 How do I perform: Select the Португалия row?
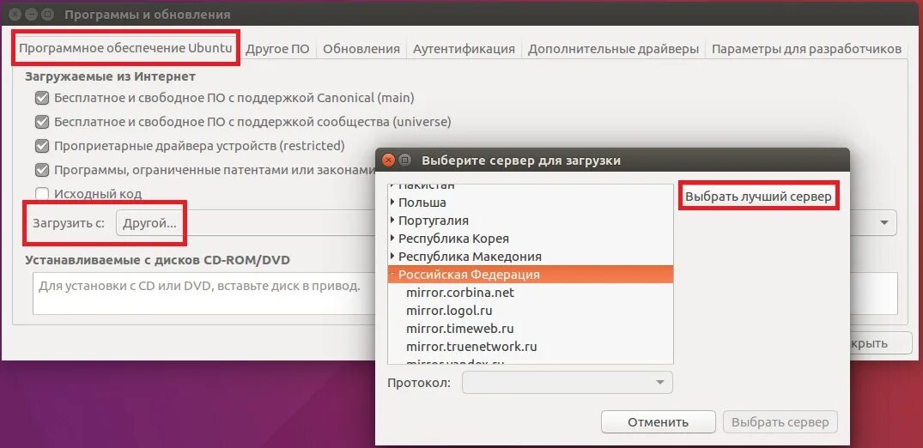pyautogui.click(x=531, y=221)
